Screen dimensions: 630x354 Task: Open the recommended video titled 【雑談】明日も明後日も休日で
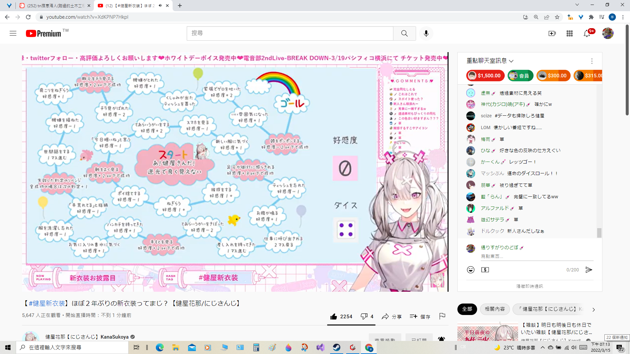pyautogui.click(x=556, y=328)
